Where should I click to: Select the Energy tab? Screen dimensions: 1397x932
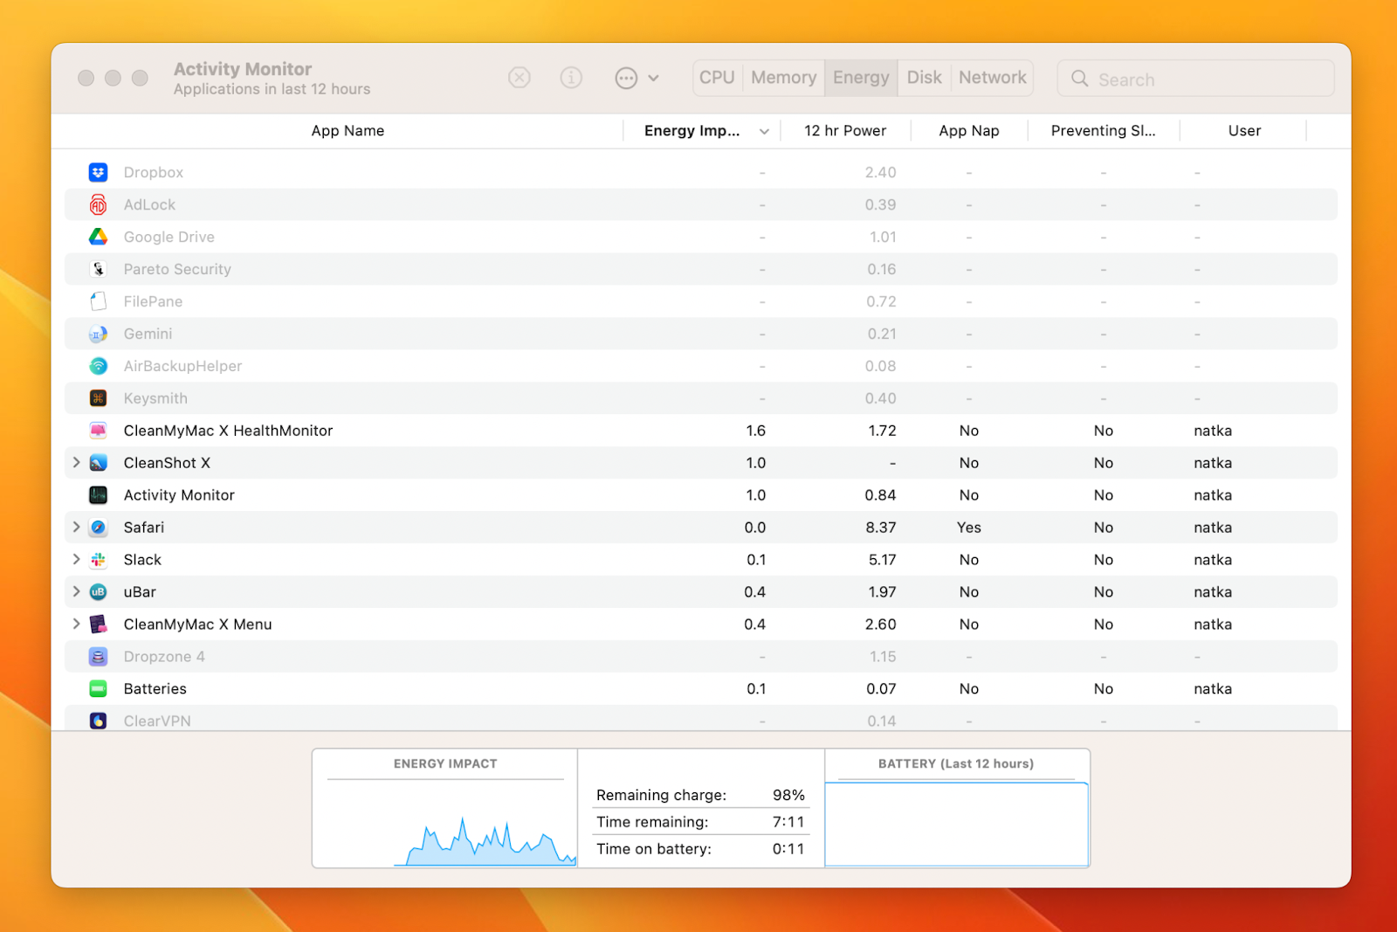coord(861,78)
